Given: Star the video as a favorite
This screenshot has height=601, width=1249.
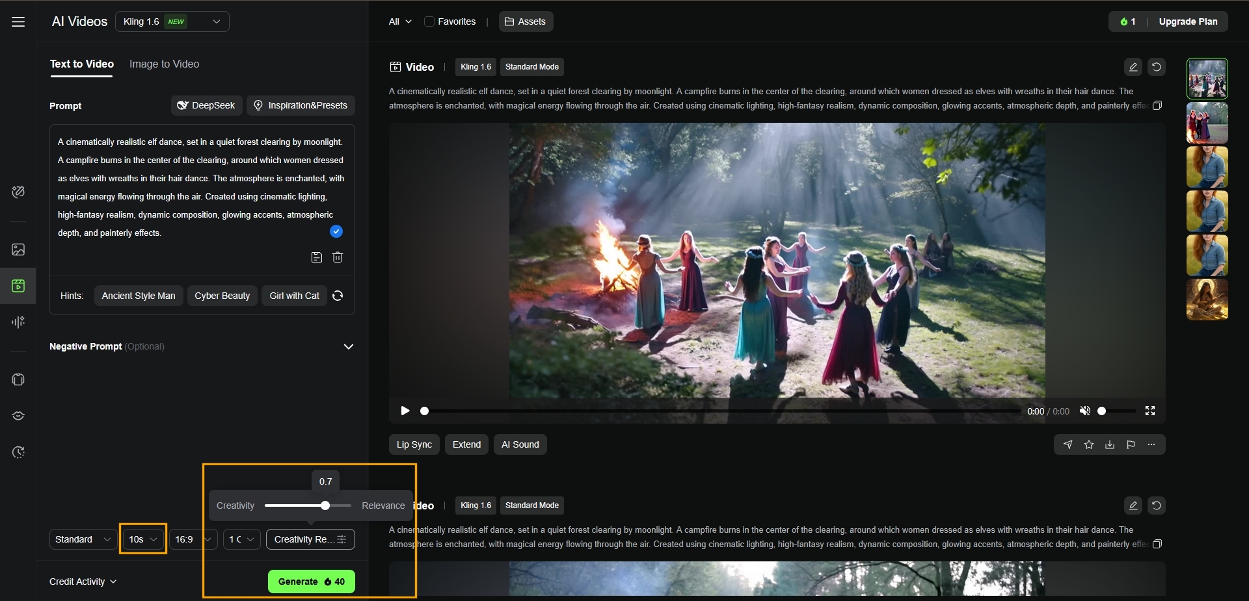Looking at the screenshot, I should click(x=1089, y=444).
